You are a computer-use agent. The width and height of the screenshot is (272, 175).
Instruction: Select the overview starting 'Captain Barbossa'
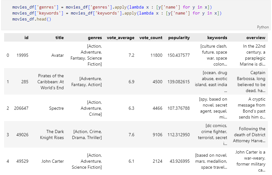251,82
